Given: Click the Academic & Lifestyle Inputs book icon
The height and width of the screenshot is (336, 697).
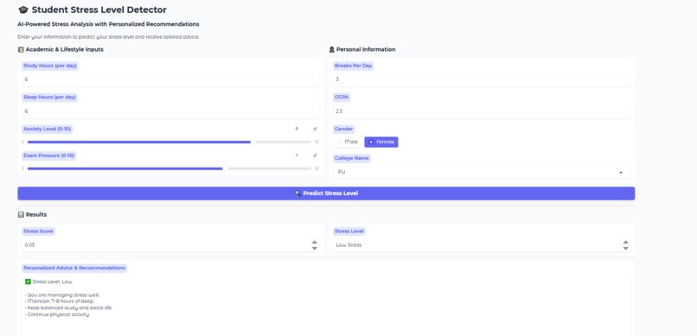Looking at the screenshot, I should [x=21, y=50].
